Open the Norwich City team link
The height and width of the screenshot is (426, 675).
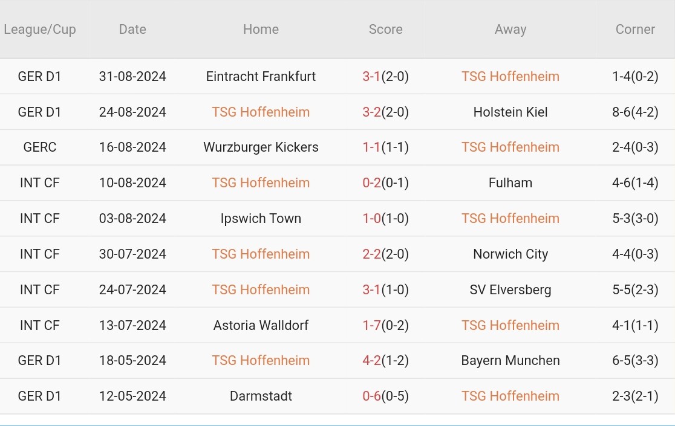pyautogui.click(x=510, y=254)
